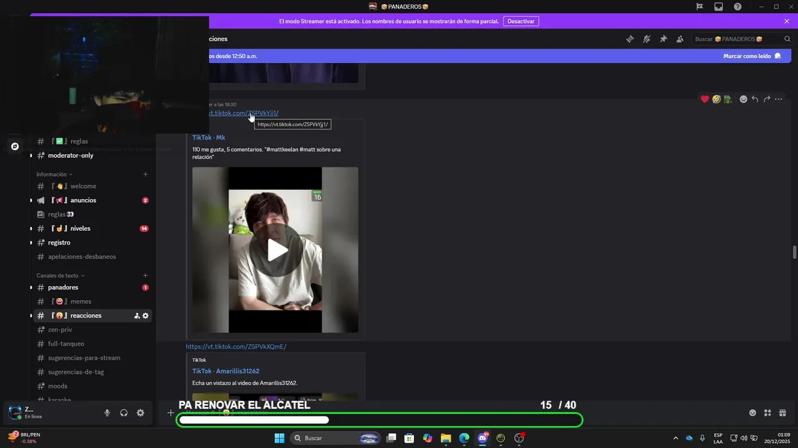Toggle the channel notification mute bell
The height and width of the screenshot is (448, 798).
click(x=647, y=39)
